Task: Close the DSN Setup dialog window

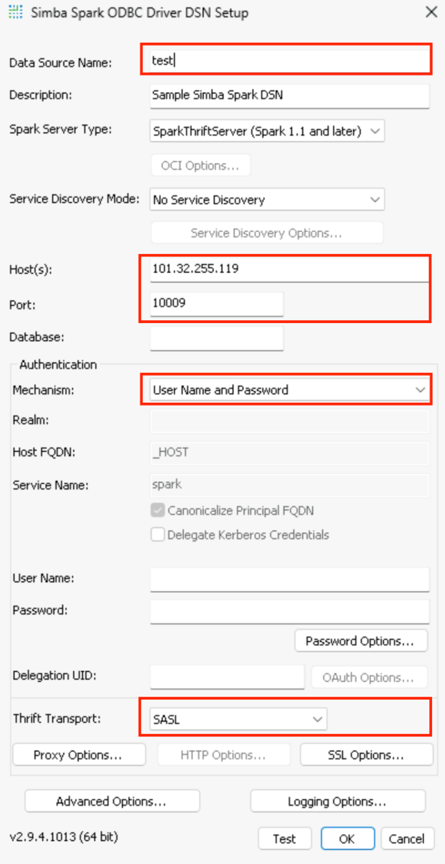Action: click(431, 12)
